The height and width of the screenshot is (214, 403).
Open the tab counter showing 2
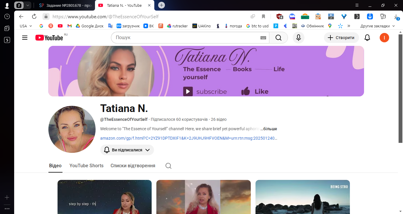19,5
